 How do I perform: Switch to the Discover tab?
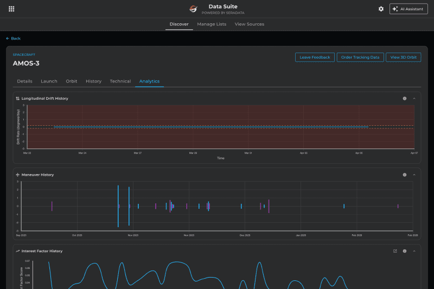[179, 24]
